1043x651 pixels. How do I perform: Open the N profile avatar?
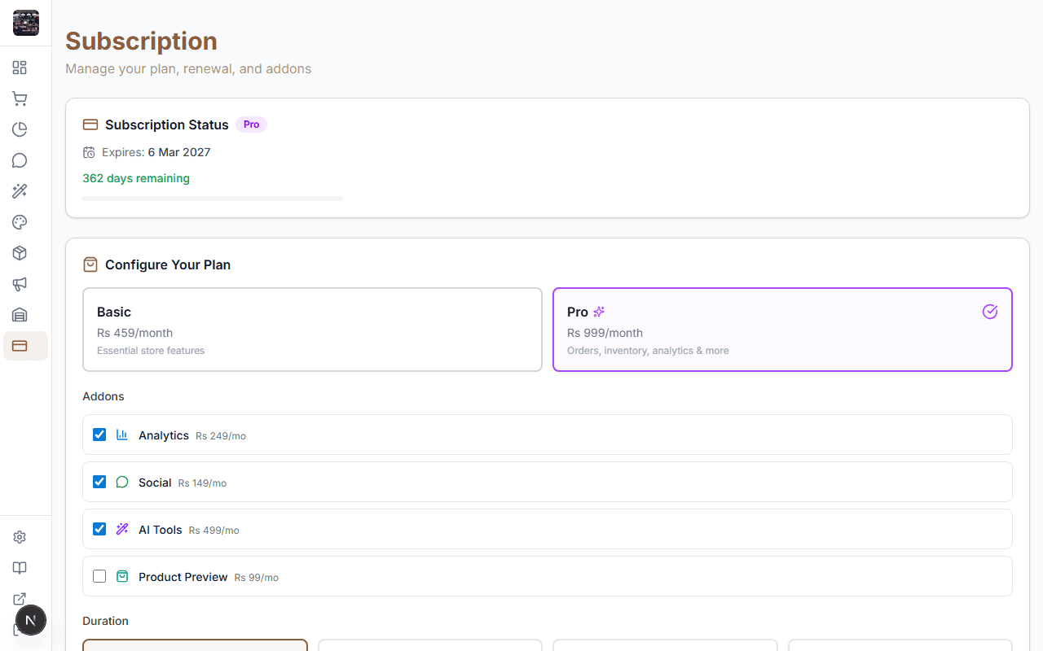(31, 619)
